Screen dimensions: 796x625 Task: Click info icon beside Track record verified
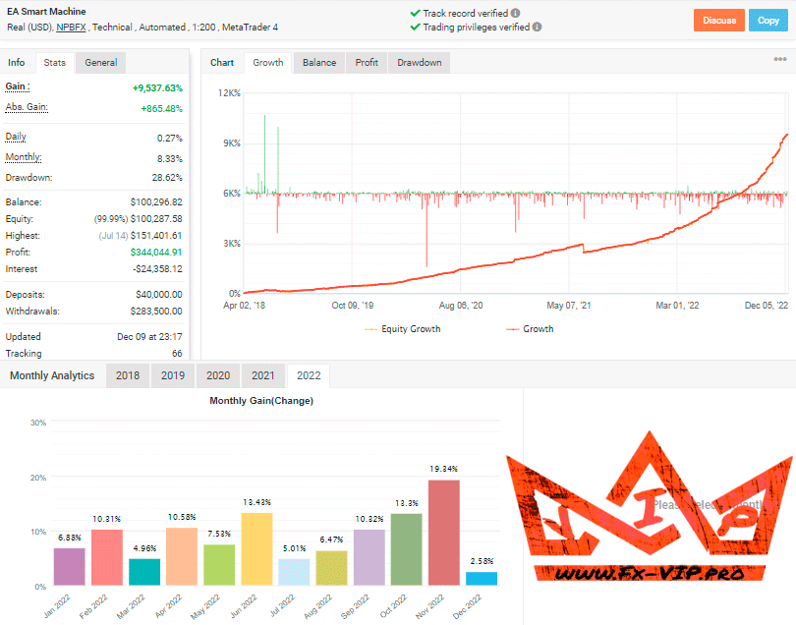(x=516, y=13)
